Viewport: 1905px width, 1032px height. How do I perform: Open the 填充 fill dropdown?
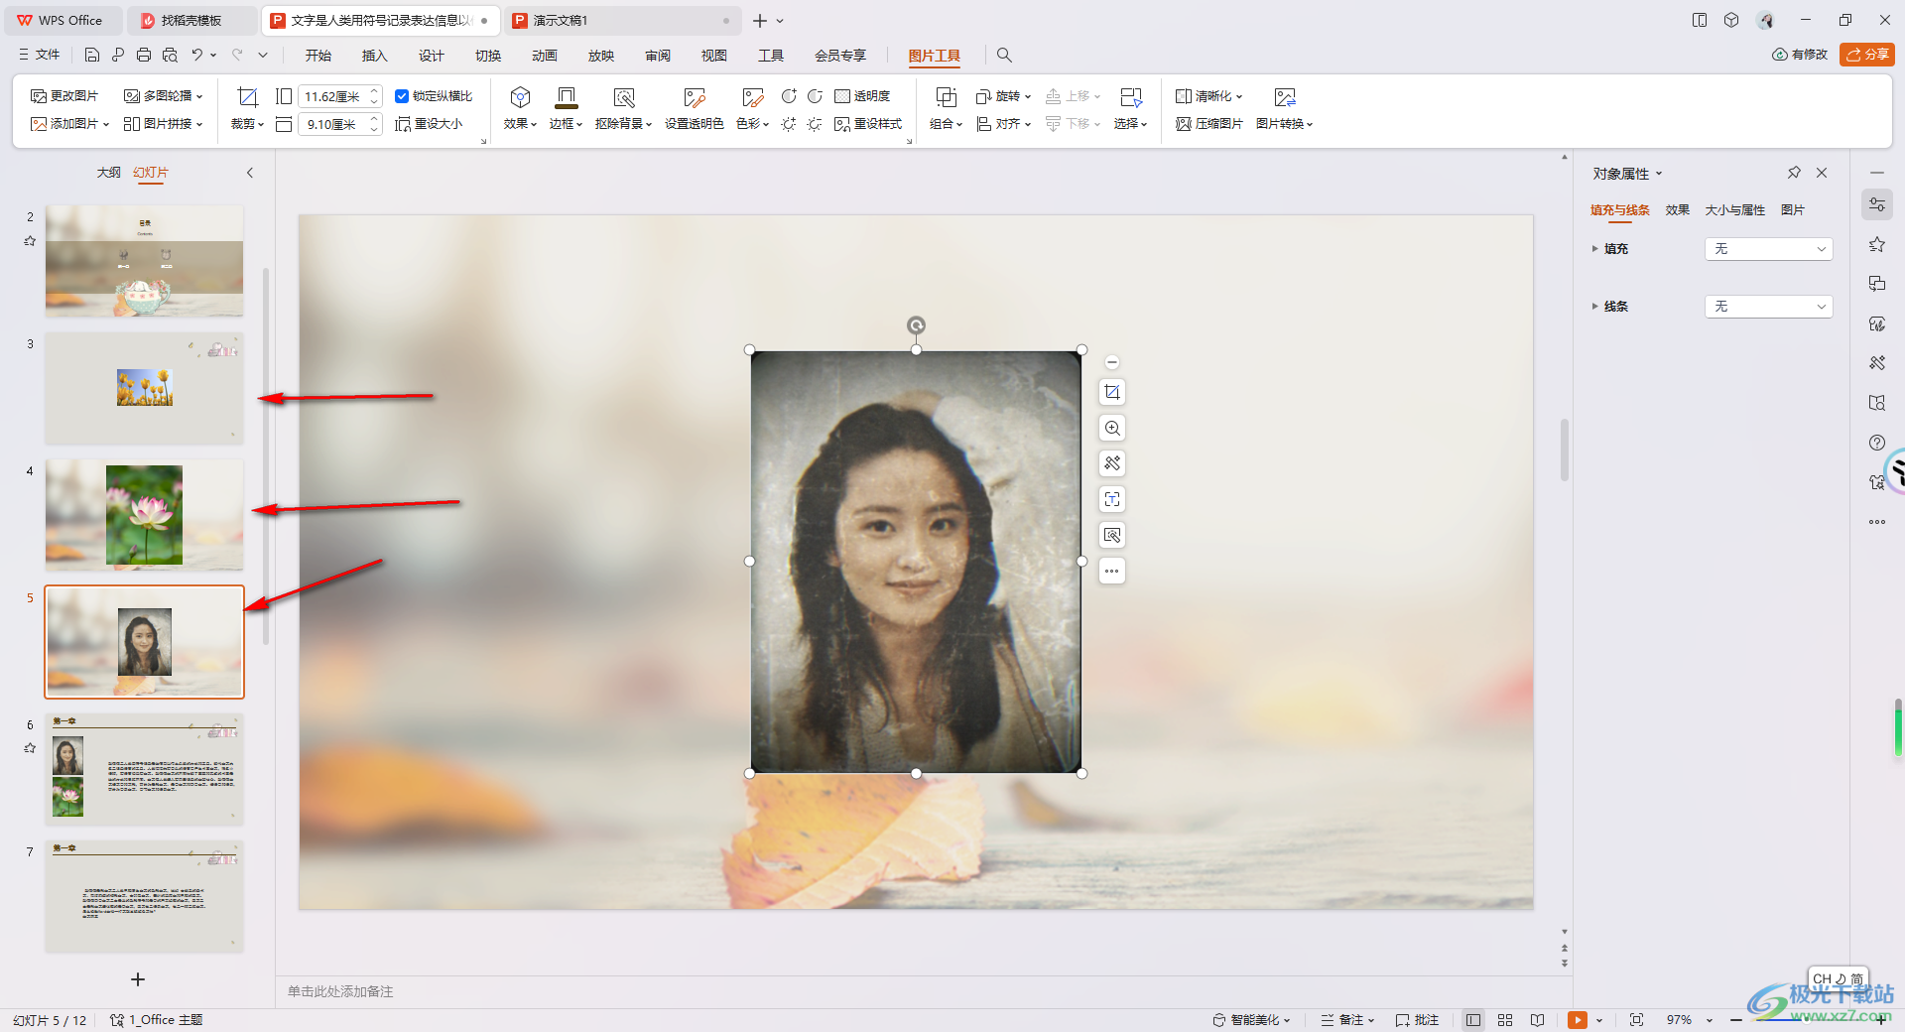[1768, 249]
